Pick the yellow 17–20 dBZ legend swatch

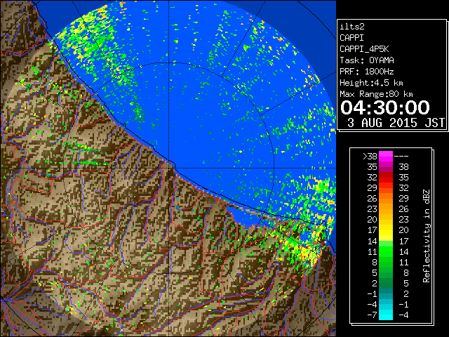pos(386,230)
